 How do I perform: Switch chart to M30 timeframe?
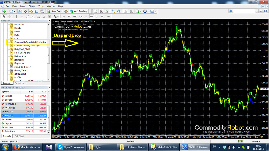(80, 17)
